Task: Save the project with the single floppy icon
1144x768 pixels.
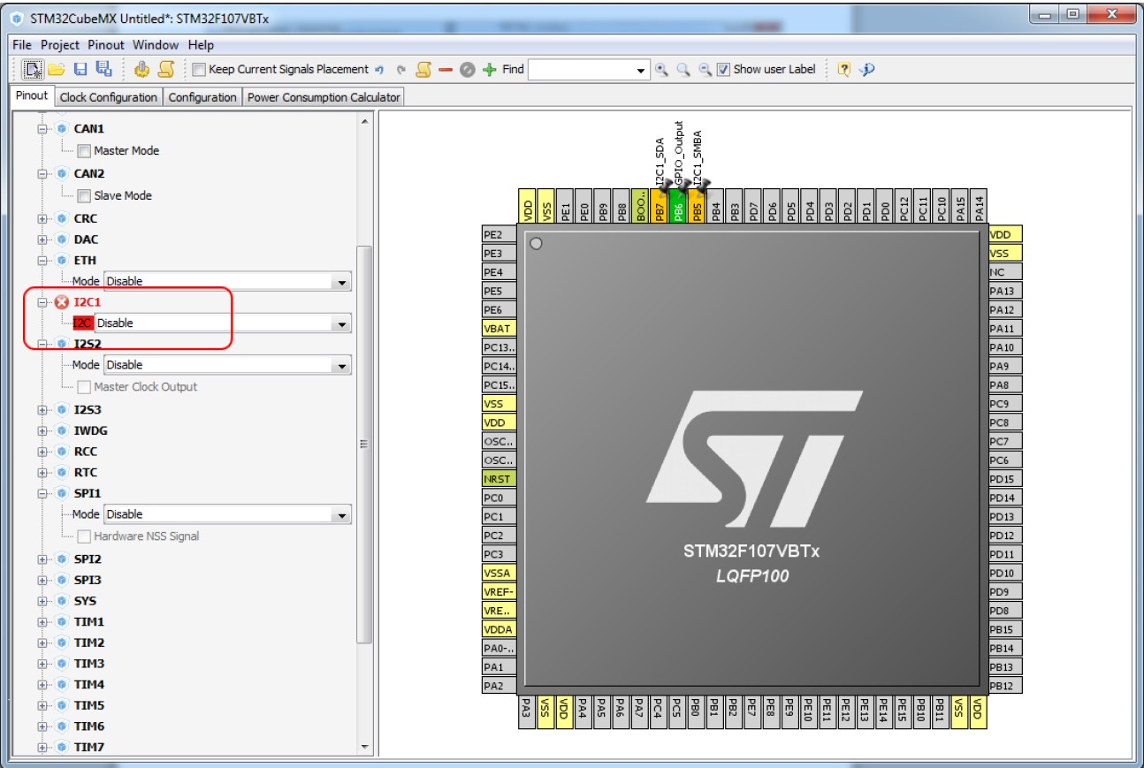Action: [x=80, y=69]
